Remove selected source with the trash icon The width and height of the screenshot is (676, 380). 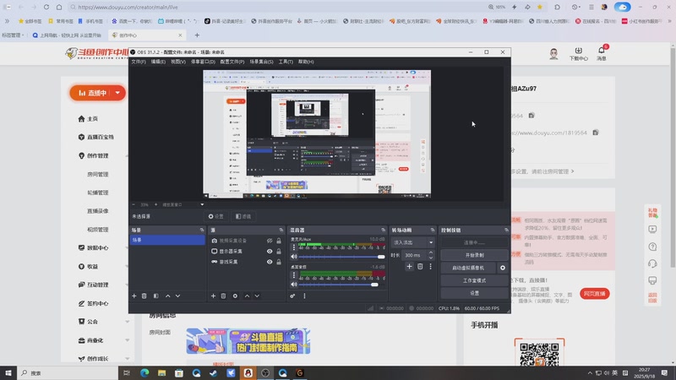coord(223,296)
